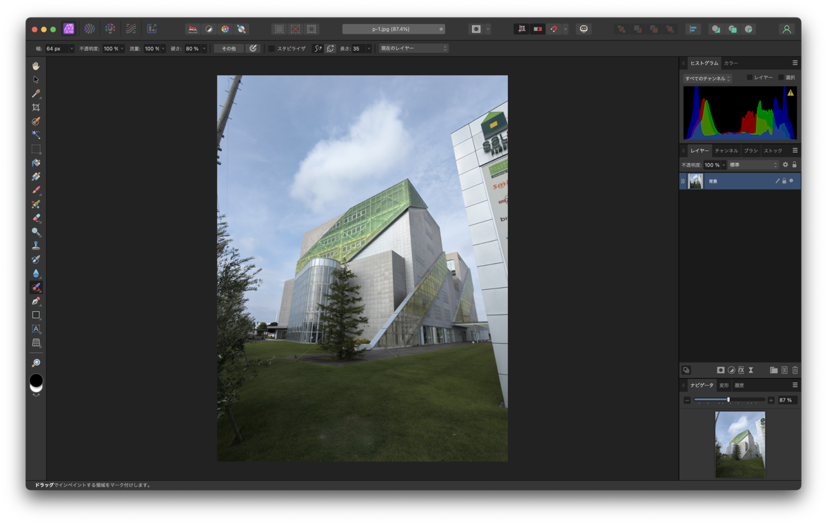Screen dimensions: 827x524
Task: Toggle layer lock beside the gear icon
Action: click(794, 165)
